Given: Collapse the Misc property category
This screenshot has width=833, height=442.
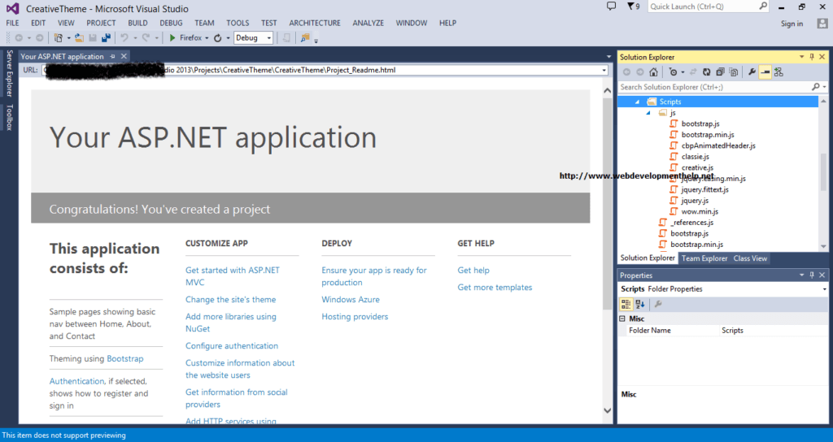Looking at the screenshot, I should (622, 318).
